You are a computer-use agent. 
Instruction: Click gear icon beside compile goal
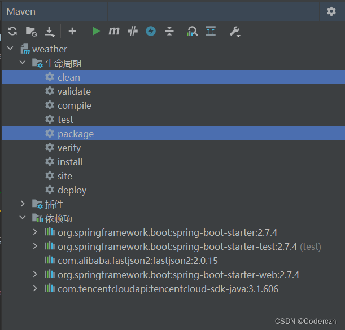tap(50, 105)
